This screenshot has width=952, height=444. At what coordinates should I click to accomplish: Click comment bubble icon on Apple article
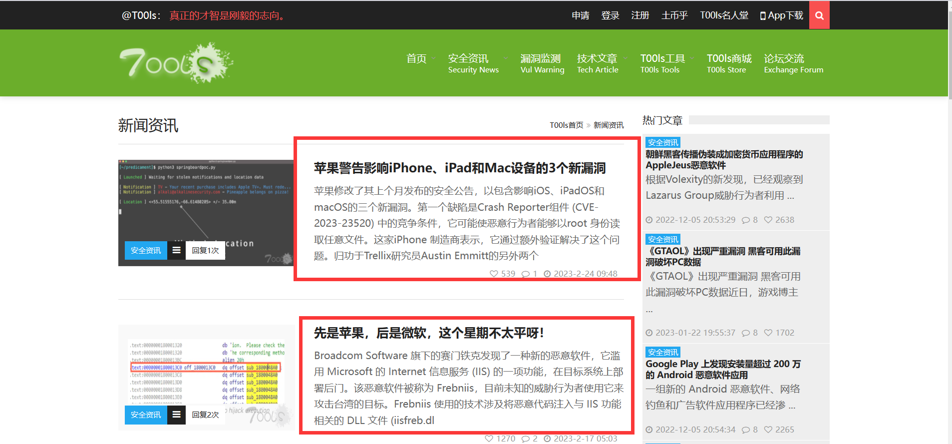(x=526, y=274)
